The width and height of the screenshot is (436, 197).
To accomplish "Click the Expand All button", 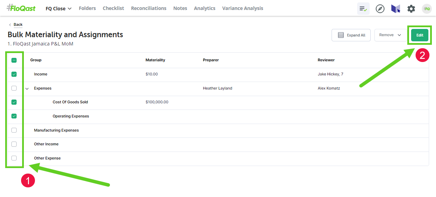I will pyautogui.click(x=351, y=35).
